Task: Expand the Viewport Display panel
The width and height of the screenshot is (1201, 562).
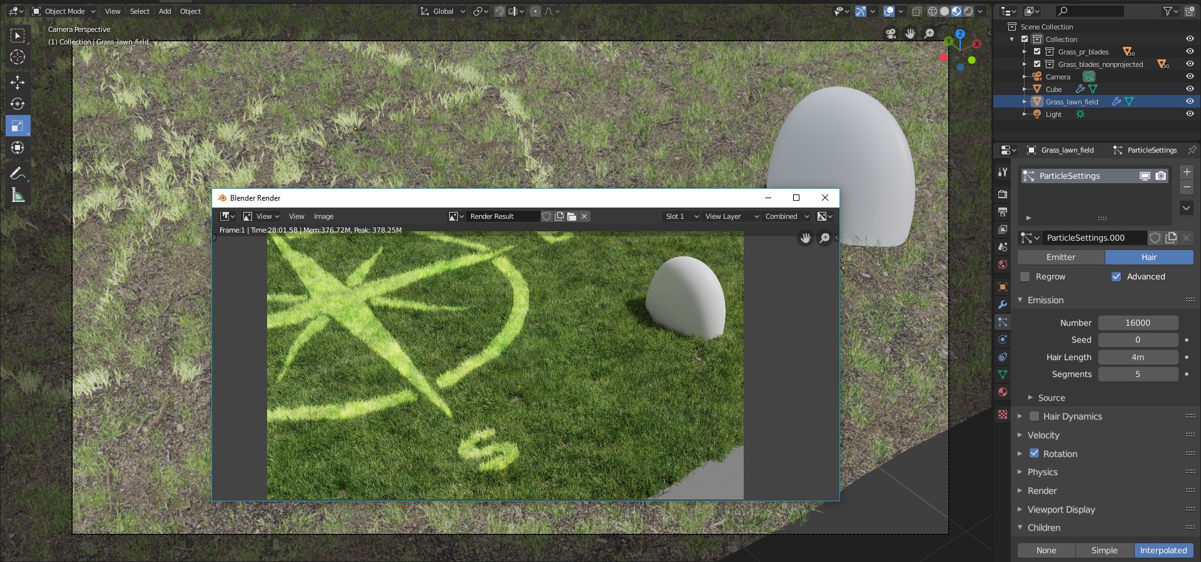Action: click(x=1020, y=509)
